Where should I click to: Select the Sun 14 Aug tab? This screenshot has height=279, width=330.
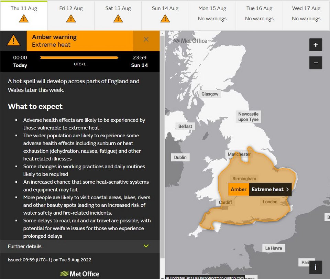point(165,14)
